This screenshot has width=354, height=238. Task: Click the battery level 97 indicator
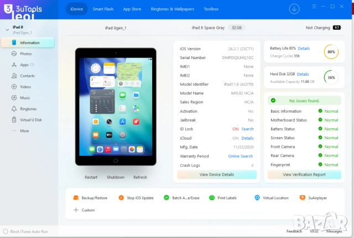coord(337,28)
